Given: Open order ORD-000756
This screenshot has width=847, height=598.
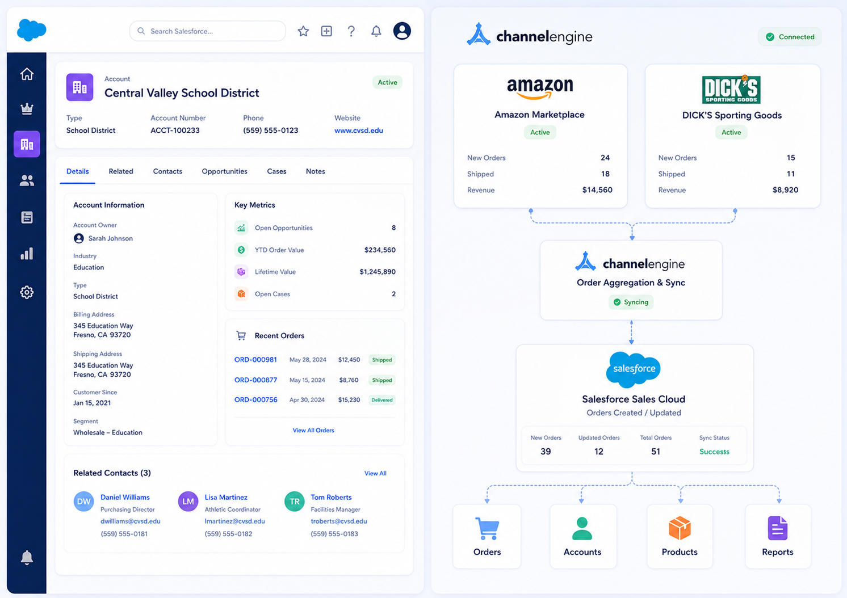Looking at the screenshot, I should pyautogui.click(x=255, y=400).
